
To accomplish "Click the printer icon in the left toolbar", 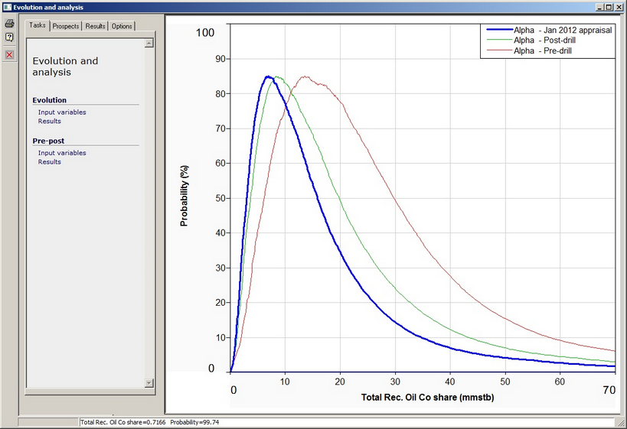I will click(9, 24).
